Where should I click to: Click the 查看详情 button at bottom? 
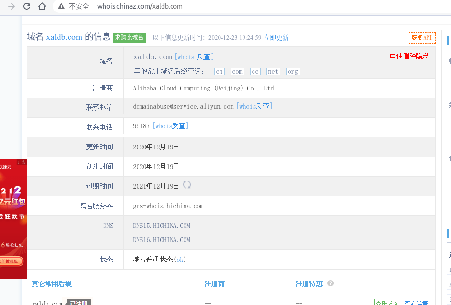(416, 303)
